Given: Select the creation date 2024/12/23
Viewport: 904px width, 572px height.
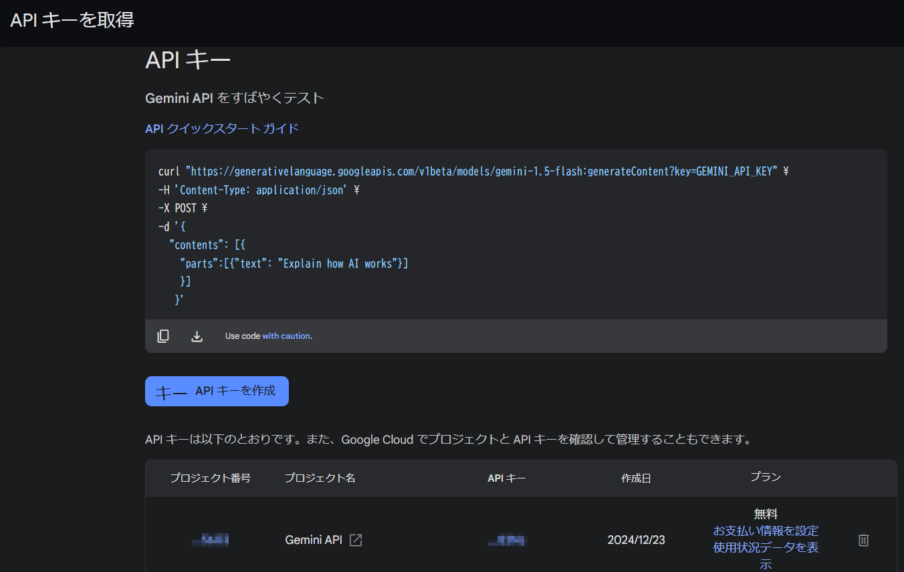Looking at the screenshot, I should click(636, 540).
